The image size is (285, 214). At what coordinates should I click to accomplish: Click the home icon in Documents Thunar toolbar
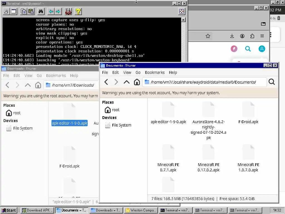137,82
